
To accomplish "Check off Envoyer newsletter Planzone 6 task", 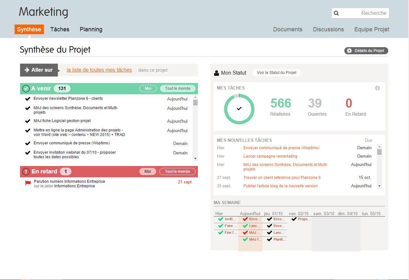I will click(28, 99).
